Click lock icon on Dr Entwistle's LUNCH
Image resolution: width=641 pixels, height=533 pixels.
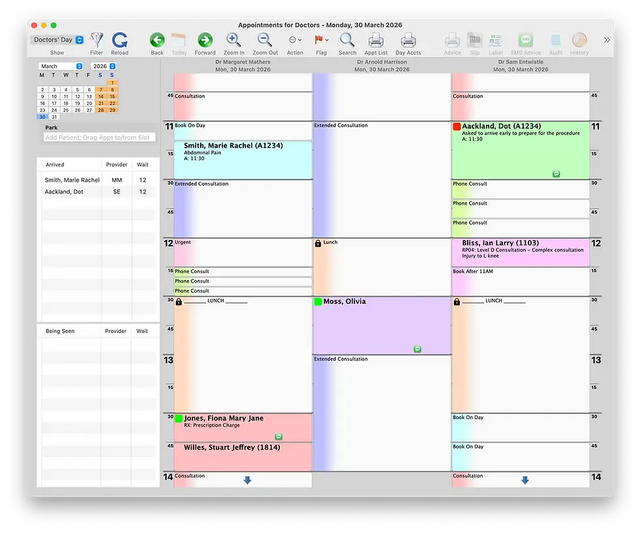(457, 301)
